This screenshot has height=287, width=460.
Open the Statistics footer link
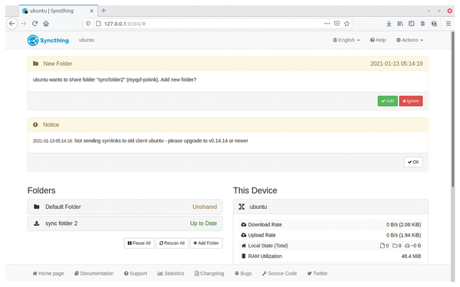click(x=170, y=273)
